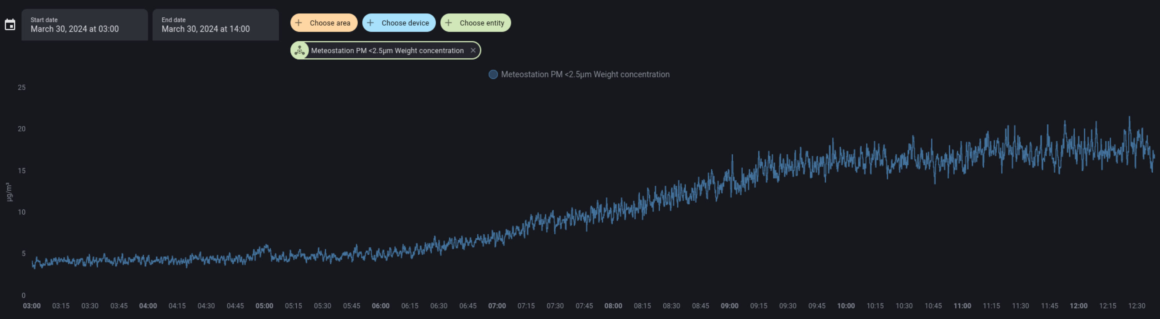This screenshot has height=319, width=1160.
Task: Click the plus icon on Choose area
Action: [299, 23]
